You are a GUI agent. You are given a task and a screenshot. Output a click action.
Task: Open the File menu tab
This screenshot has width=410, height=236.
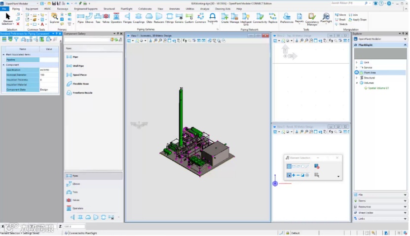pos(4,9)
